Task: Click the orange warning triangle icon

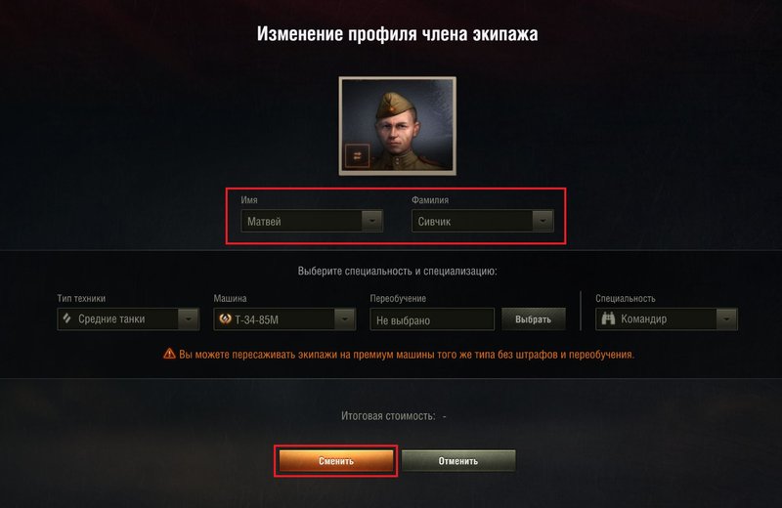Action: (169, 354)
